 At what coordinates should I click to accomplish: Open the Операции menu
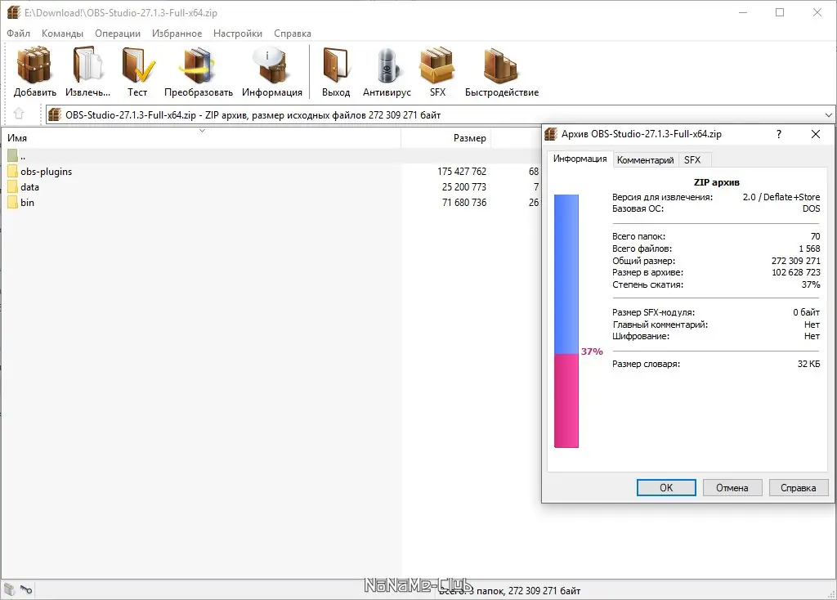(118, 33)
